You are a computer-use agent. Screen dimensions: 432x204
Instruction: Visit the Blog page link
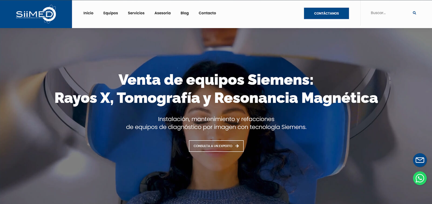[185, 13]
